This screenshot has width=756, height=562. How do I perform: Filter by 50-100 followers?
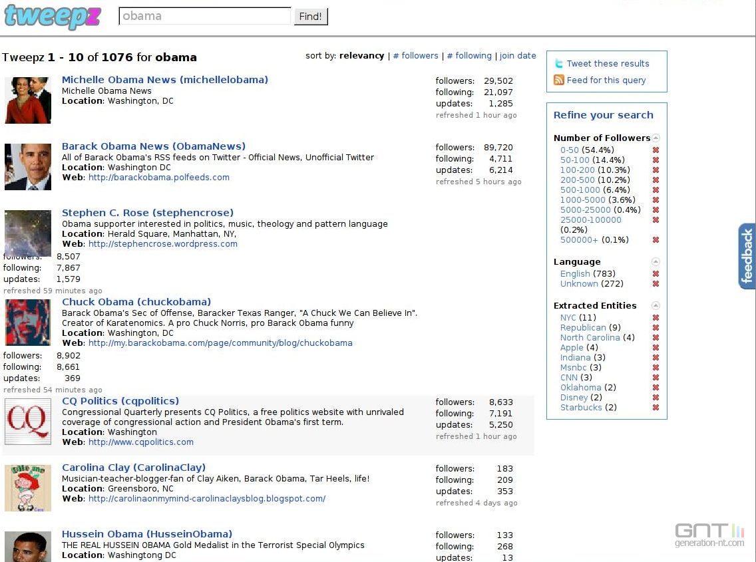click(x=575, y=160)
